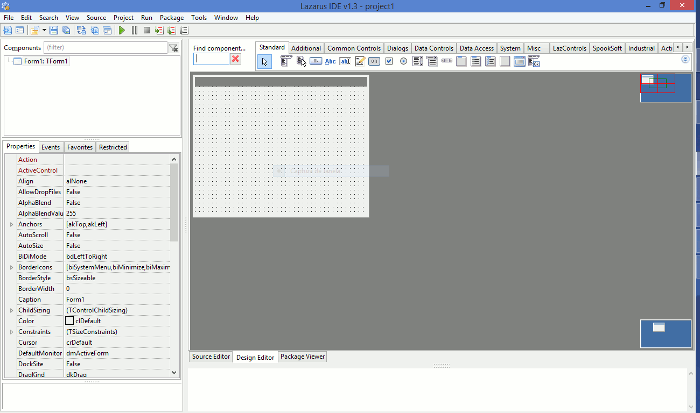
Task: Click the Color clDefault swatch
Action: 69,321
